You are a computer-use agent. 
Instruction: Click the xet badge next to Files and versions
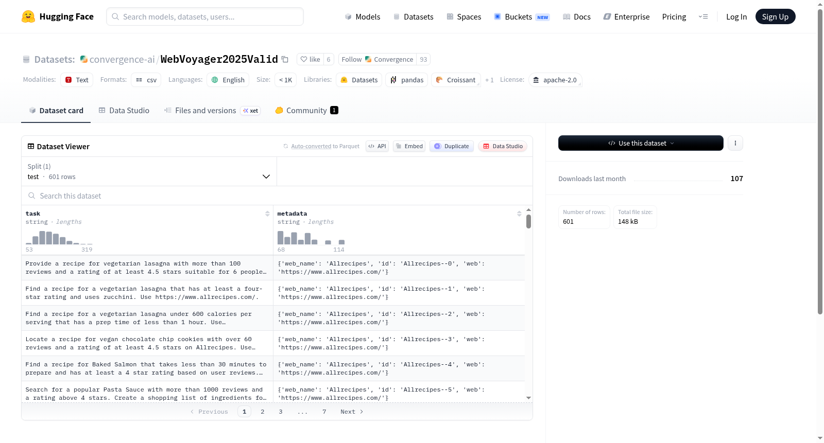pos(251,111)
